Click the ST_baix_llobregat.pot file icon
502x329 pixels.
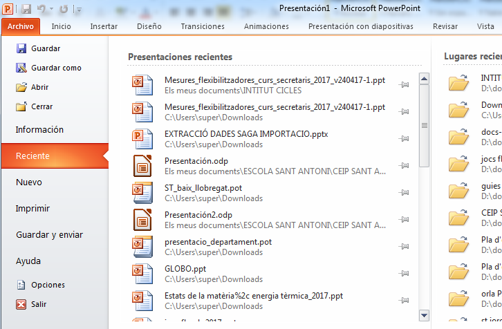click(142, 193)
